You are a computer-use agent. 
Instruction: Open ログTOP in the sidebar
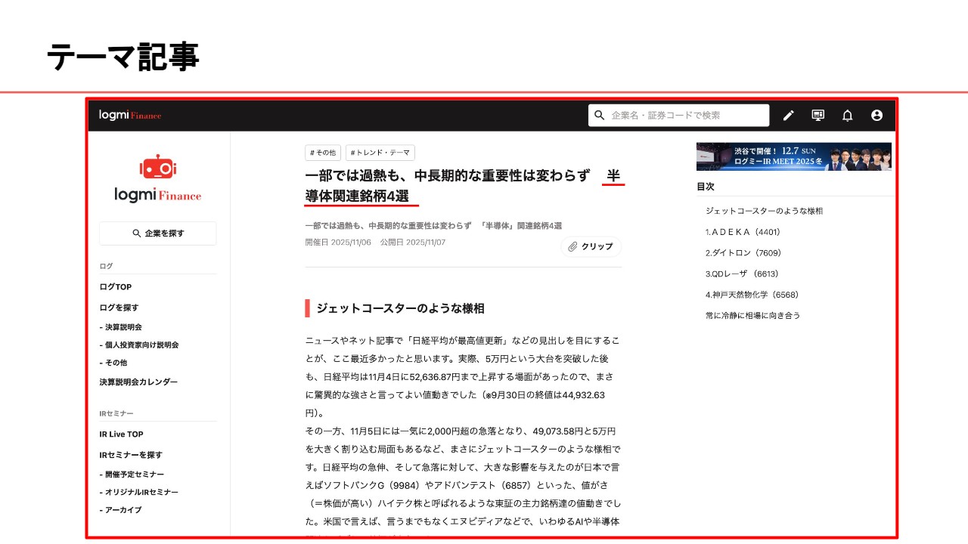116,287
